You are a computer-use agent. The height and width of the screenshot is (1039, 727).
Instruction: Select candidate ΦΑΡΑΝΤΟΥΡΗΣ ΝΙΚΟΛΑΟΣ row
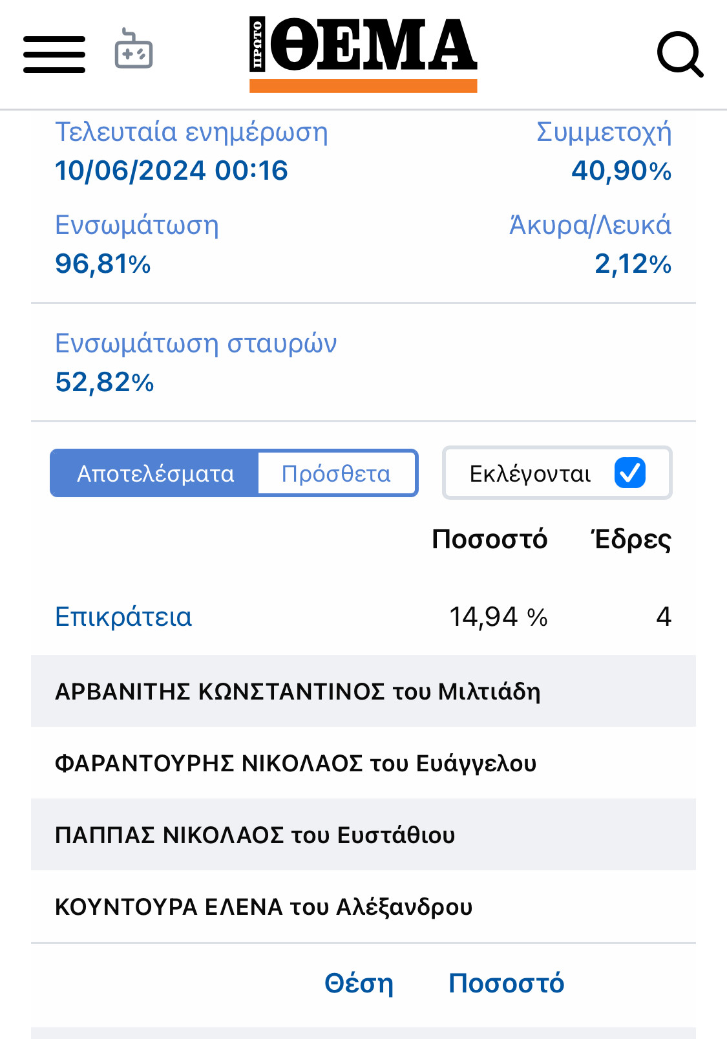363,763
